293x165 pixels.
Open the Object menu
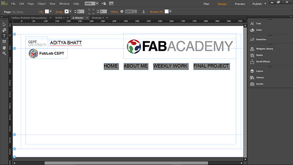click(x=42, y=4)
